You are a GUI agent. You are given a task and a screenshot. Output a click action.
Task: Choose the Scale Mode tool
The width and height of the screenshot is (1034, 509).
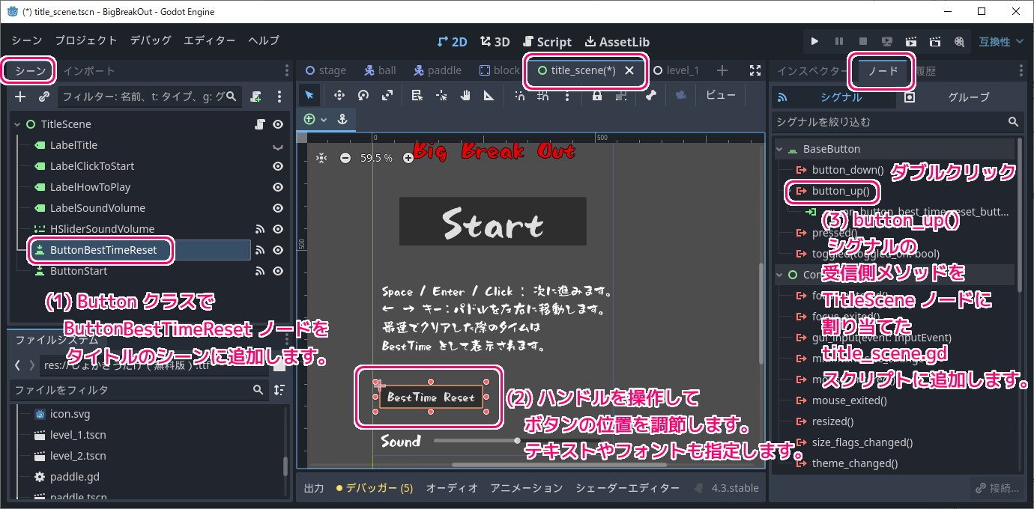[x=387, y=95]
